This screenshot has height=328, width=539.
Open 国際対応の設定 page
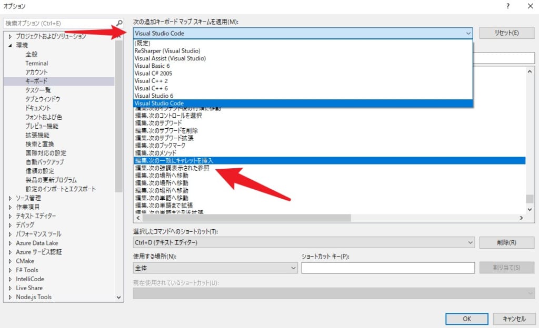click(46, 152)
